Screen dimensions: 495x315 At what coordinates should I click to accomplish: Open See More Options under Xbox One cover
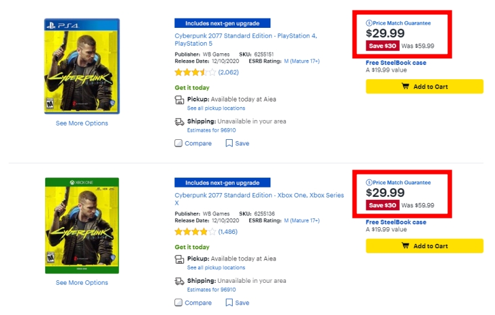[82, 283]
